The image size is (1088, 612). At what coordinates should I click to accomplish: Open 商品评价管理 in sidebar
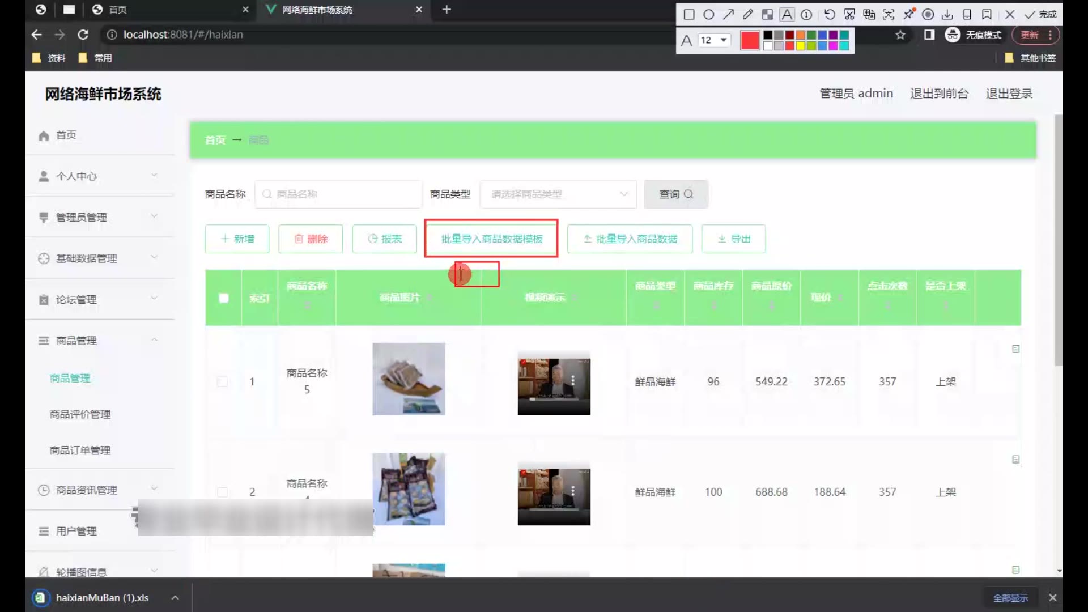[x=80, y=414]
